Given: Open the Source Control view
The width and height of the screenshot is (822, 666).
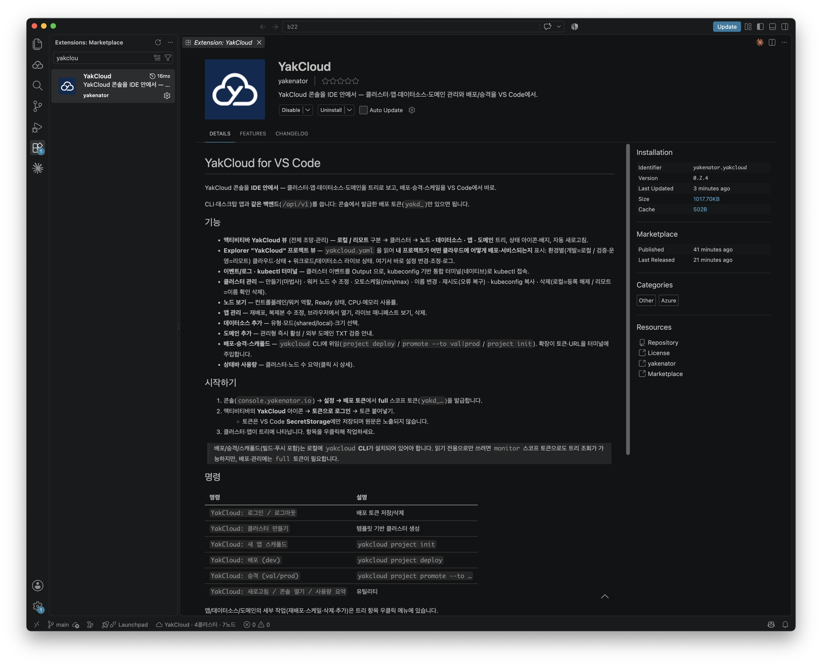Looking at the screenshot, I should pos(38,106).
